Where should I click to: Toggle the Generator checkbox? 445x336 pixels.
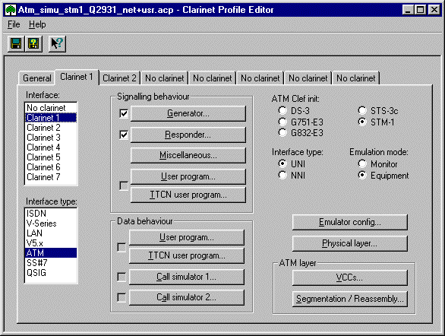pos(124,113)
